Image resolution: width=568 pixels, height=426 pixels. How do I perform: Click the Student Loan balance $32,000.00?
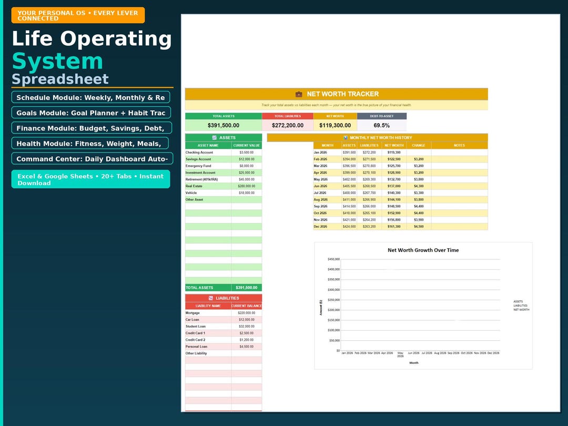[x=247, y=327]
